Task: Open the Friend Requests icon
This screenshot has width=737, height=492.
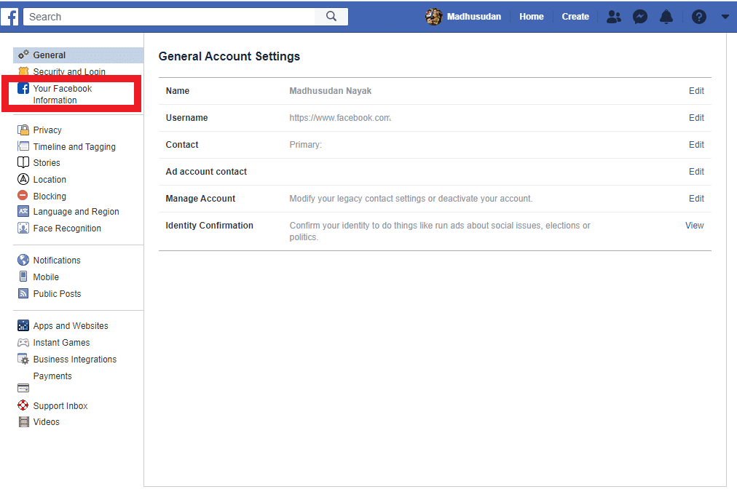Action: tap(613, 17)
